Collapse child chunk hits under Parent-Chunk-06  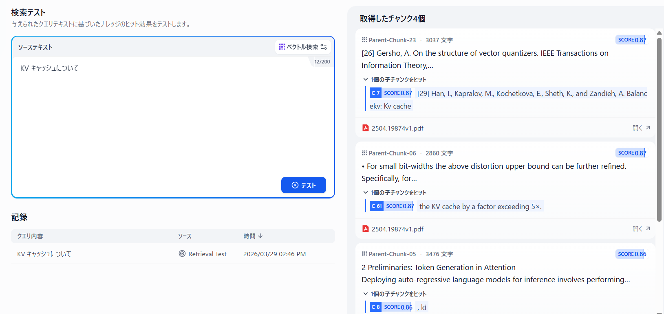(x=366, y=192)
